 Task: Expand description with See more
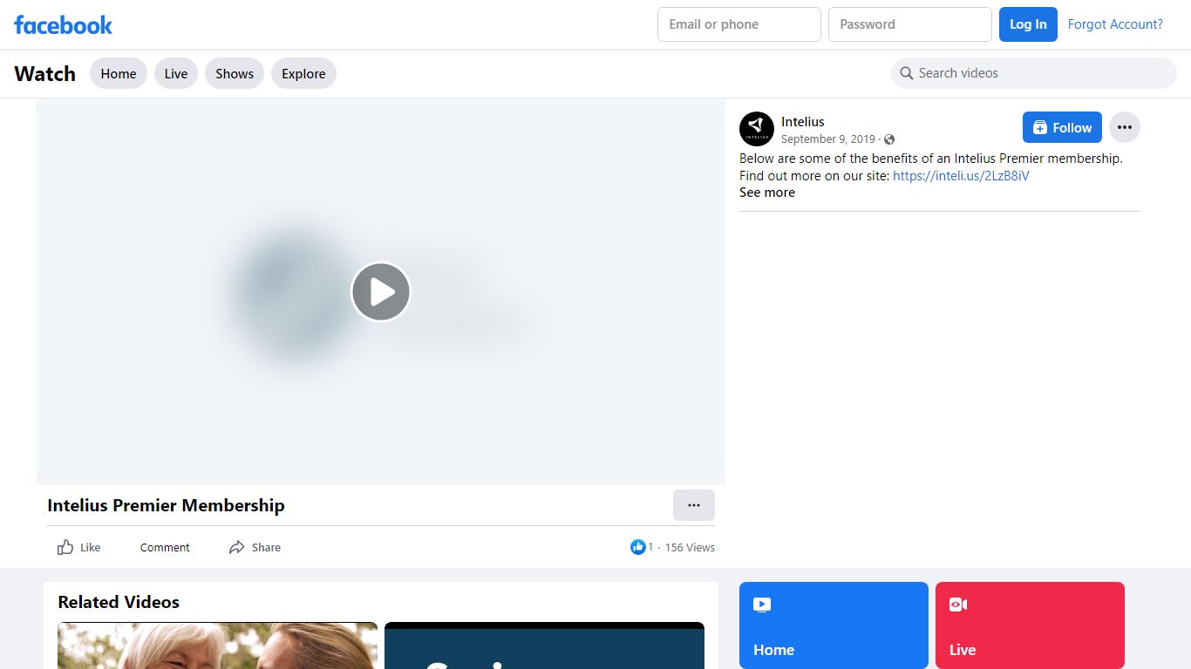(767, 193)
